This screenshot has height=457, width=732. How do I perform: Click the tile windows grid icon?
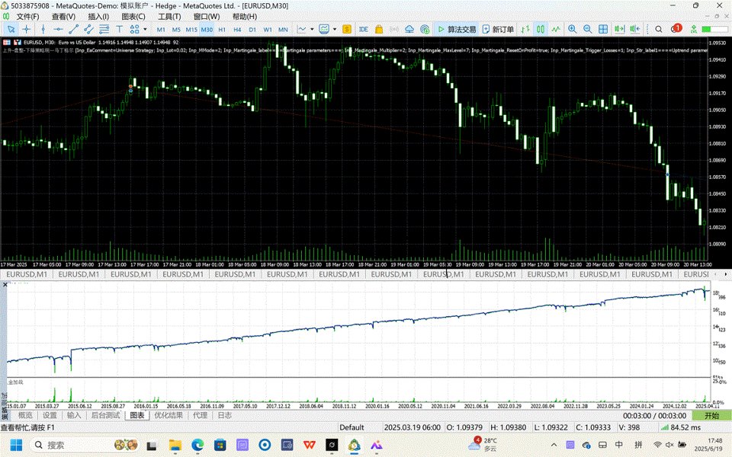click(602, 29)
